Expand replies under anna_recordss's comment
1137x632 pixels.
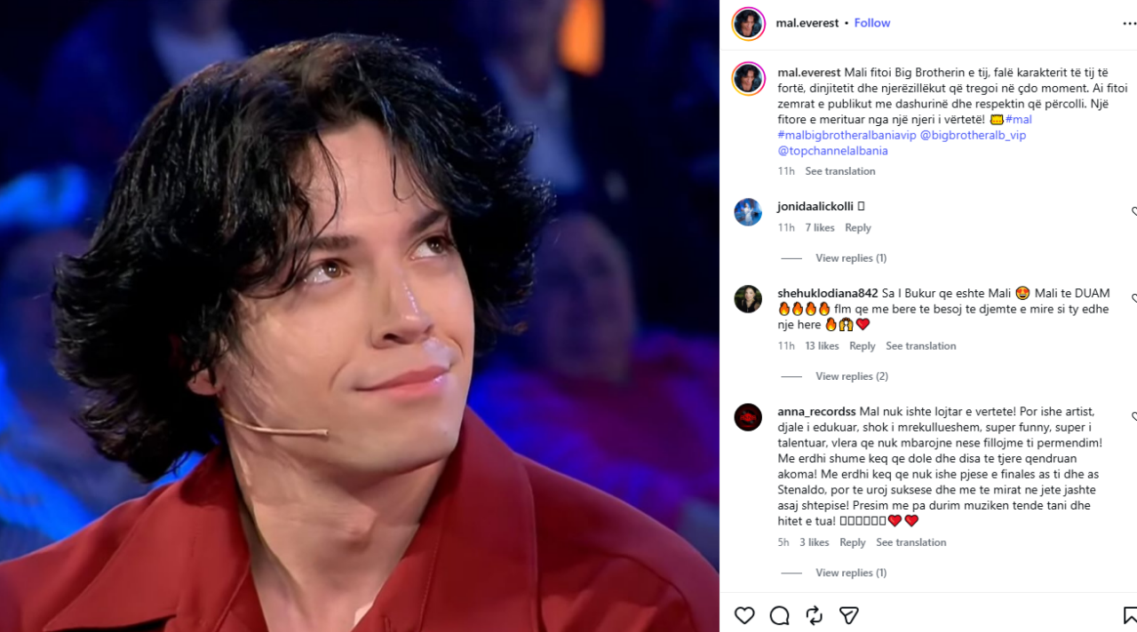click(x=851, y=573)
